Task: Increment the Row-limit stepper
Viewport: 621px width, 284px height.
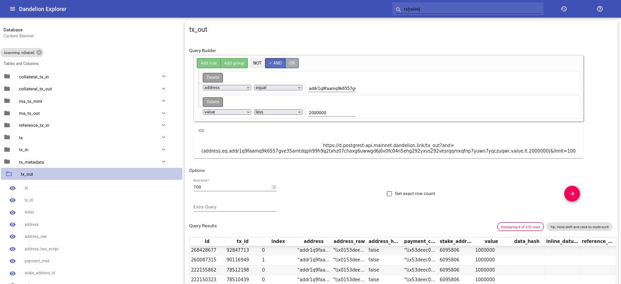Action: pyautogui.click(x=274, y=186)
